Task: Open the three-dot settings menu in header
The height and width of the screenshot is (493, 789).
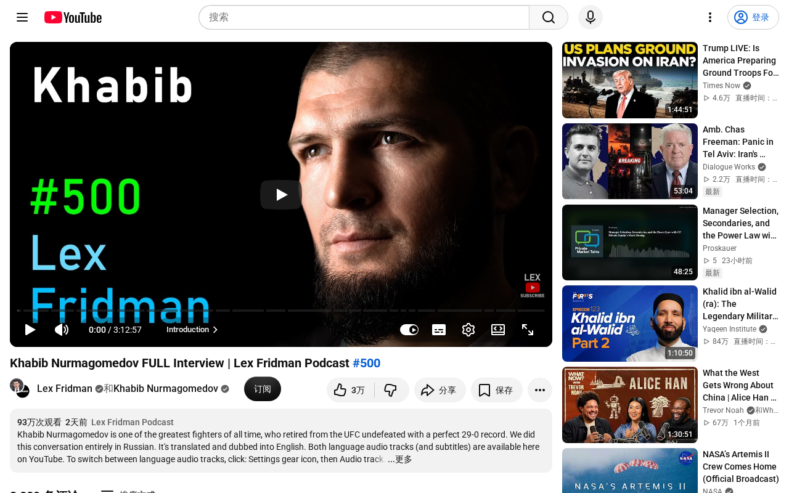Action: click(x=710, y=17)
